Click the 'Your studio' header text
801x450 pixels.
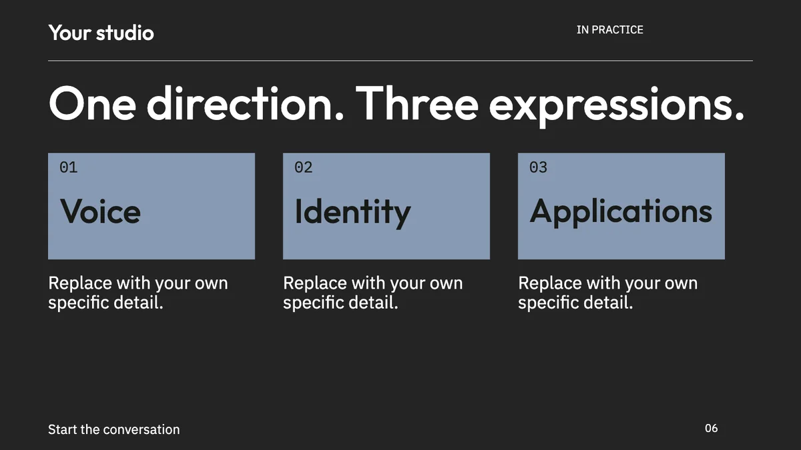tap(101, 32)
